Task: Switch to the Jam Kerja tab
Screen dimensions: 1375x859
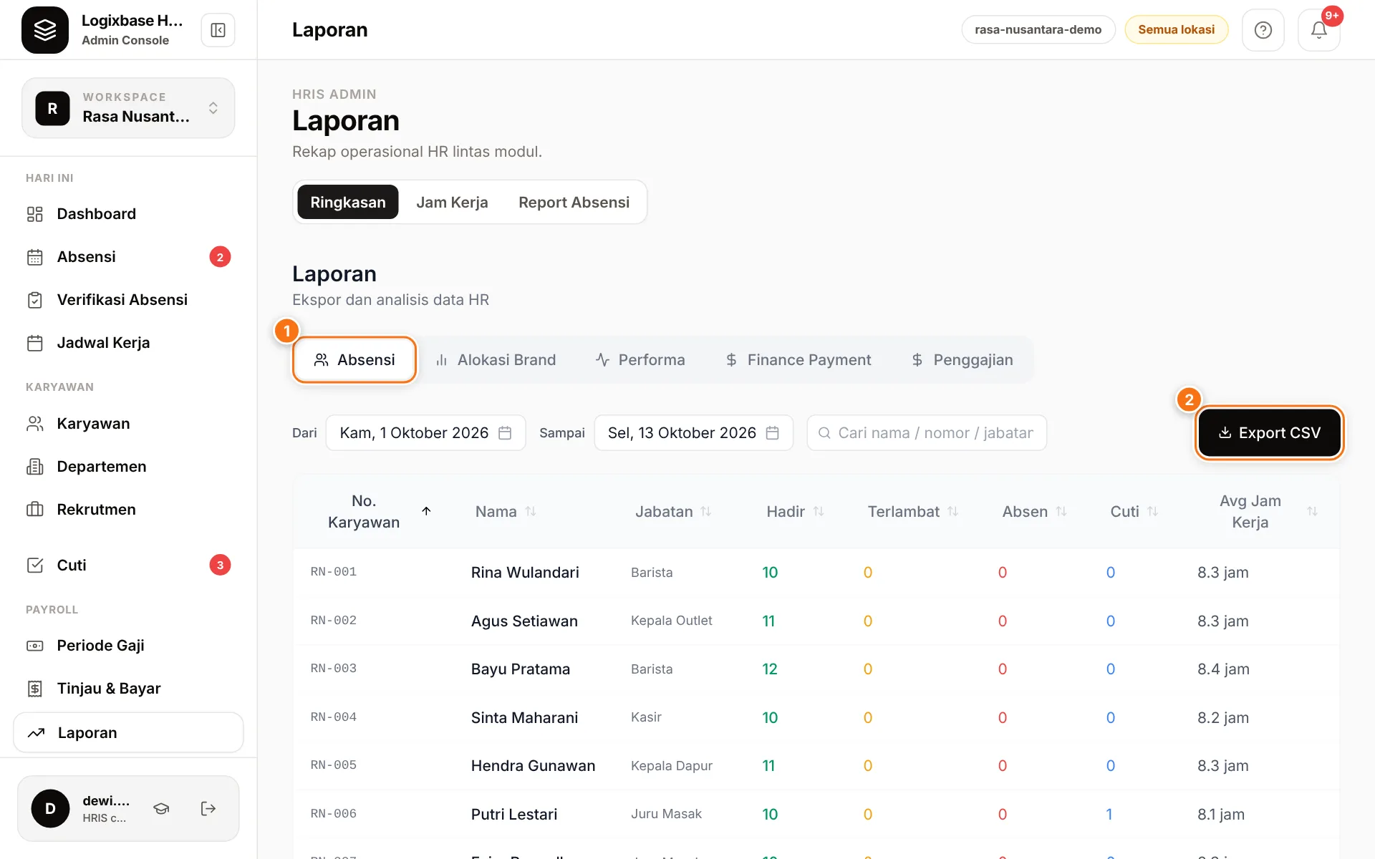Action: 452,203
